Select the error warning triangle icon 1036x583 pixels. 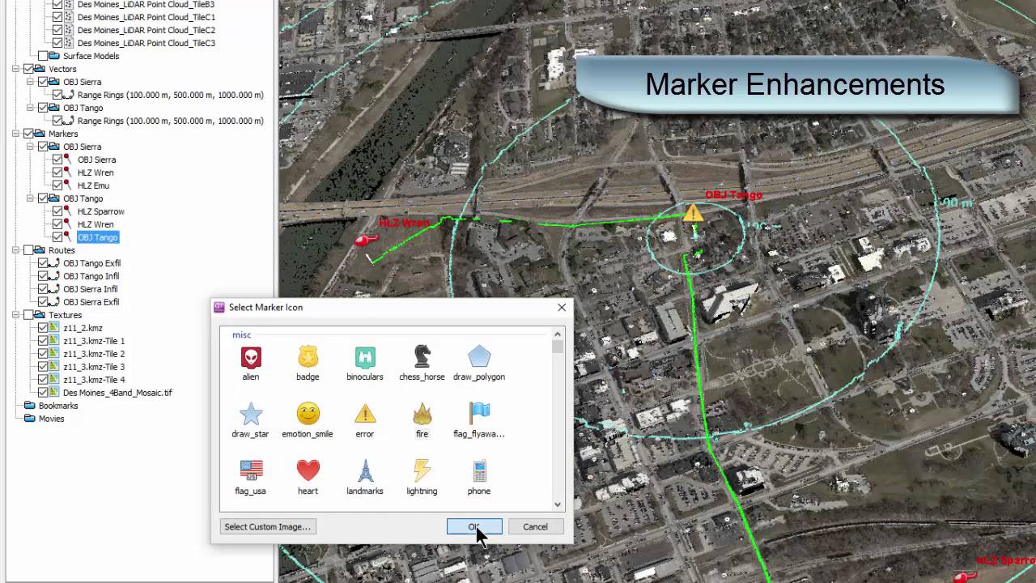tap(365, 414)
